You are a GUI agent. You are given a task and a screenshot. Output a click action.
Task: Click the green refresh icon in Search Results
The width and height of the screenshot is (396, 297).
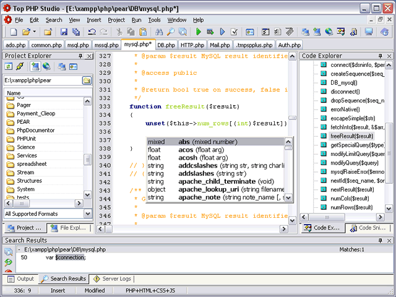pos(8,262)
